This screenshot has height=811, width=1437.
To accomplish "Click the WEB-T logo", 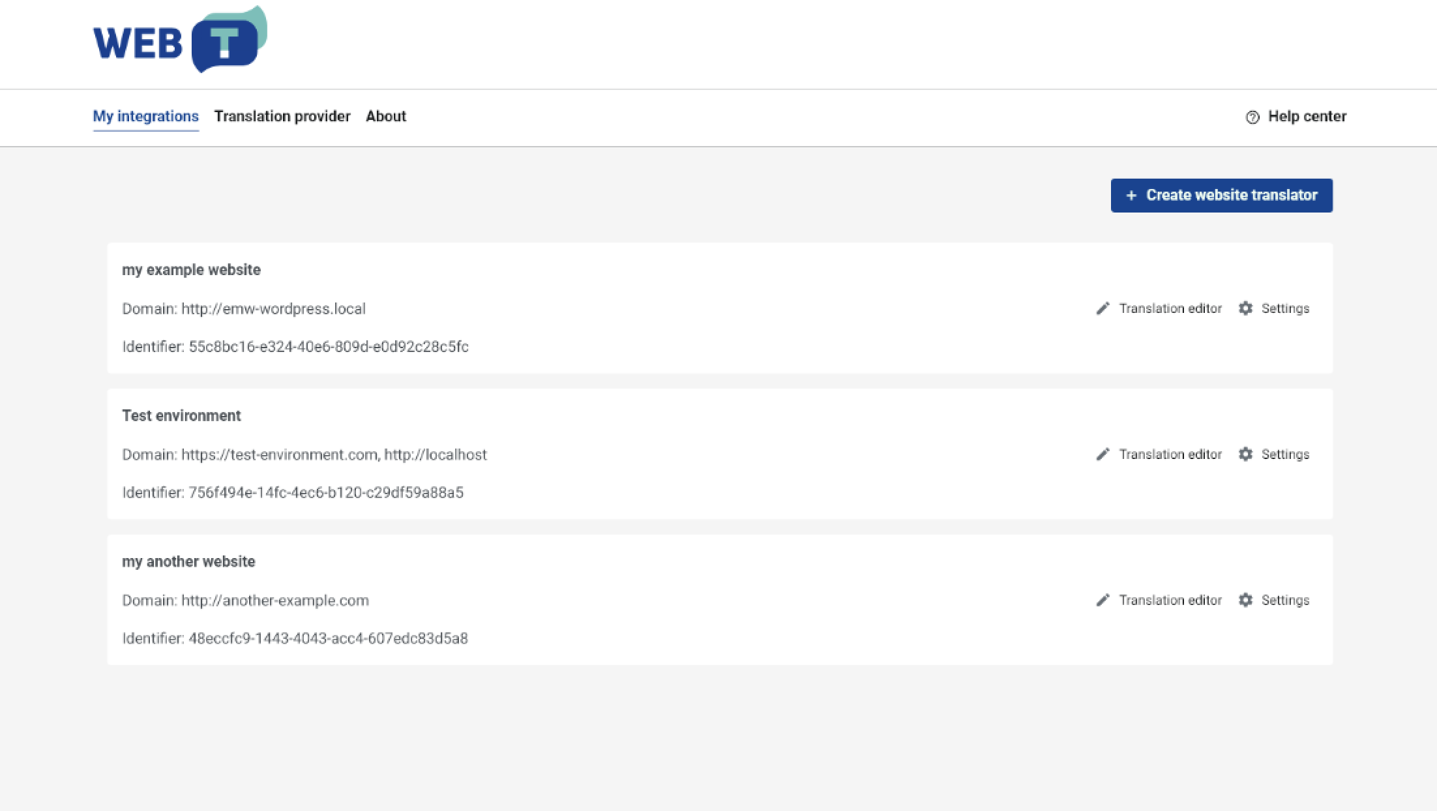I will tap(180, 40).
